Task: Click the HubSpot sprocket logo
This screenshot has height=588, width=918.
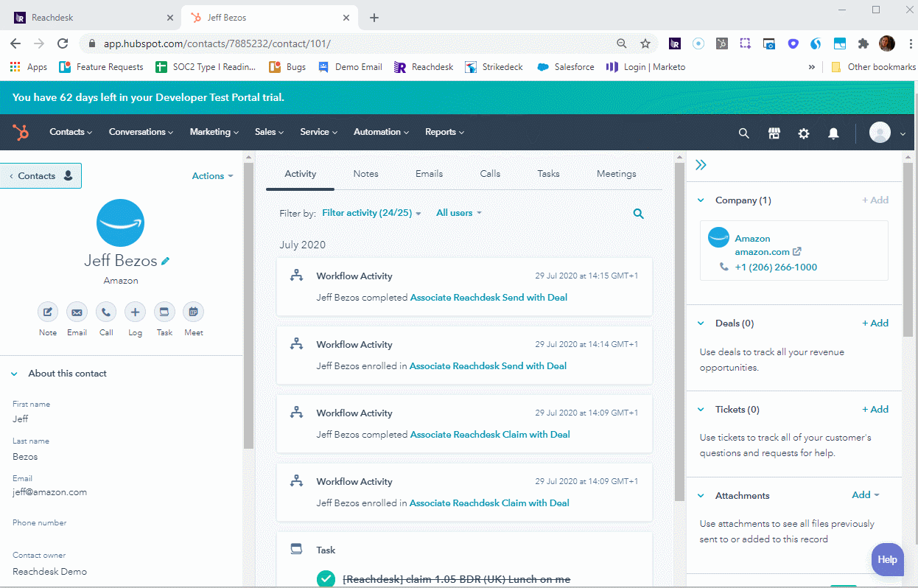Action: [x=21, y=133]
